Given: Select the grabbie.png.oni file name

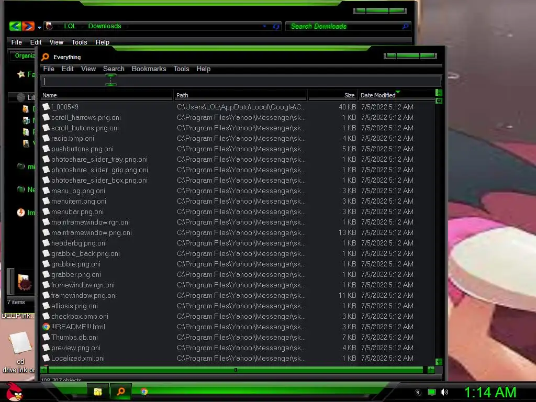Looking at the screenshot, I should (75, 264).
